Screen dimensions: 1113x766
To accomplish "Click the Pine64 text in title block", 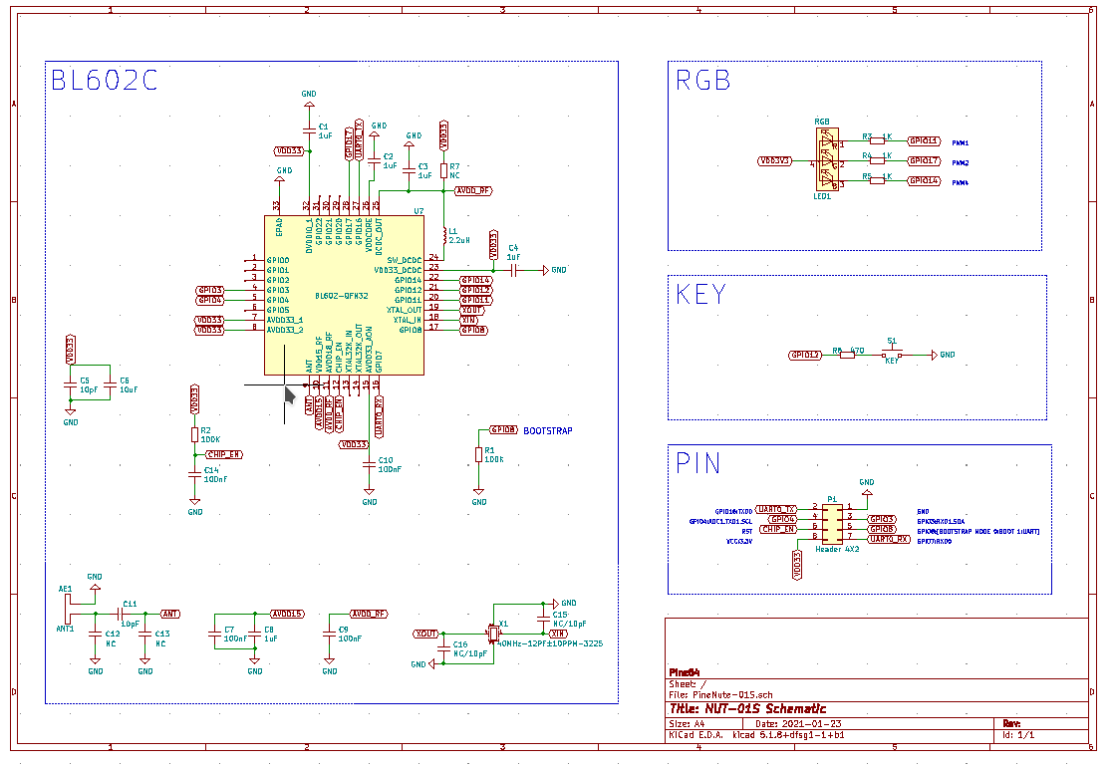I will tap(685, 672).
